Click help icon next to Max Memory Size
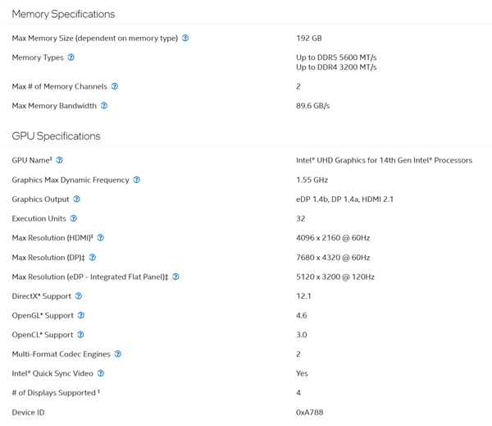The image size is (492, 426). pyautogui.click(x=185, y=38)
